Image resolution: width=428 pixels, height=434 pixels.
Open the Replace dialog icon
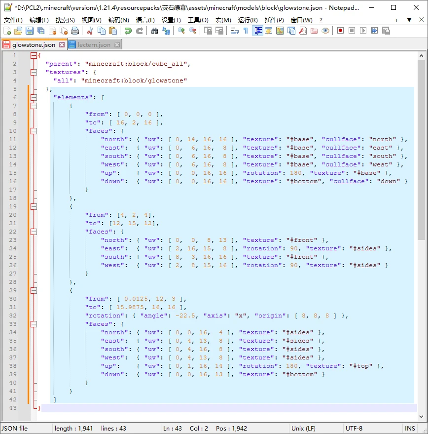pyautogui.click(x=166, y=31)
